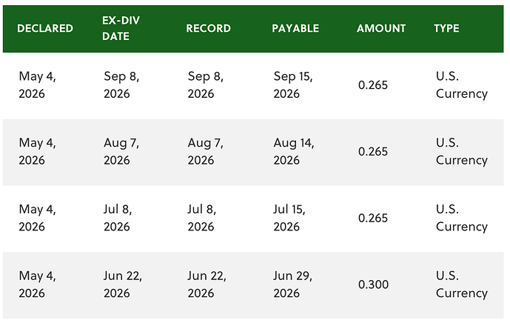Select the Aug 14, 2026 payable date

(294, 151)
